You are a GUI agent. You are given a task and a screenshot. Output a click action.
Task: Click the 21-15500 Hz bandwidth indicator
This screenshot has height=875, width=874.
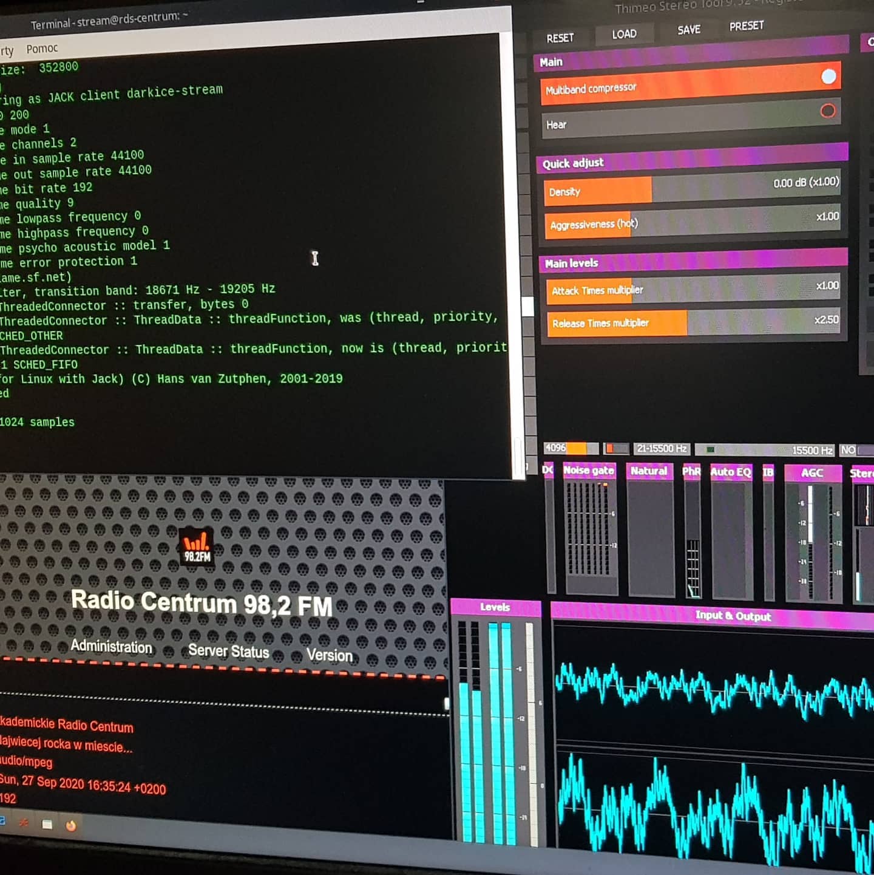[x=662, y=449]
